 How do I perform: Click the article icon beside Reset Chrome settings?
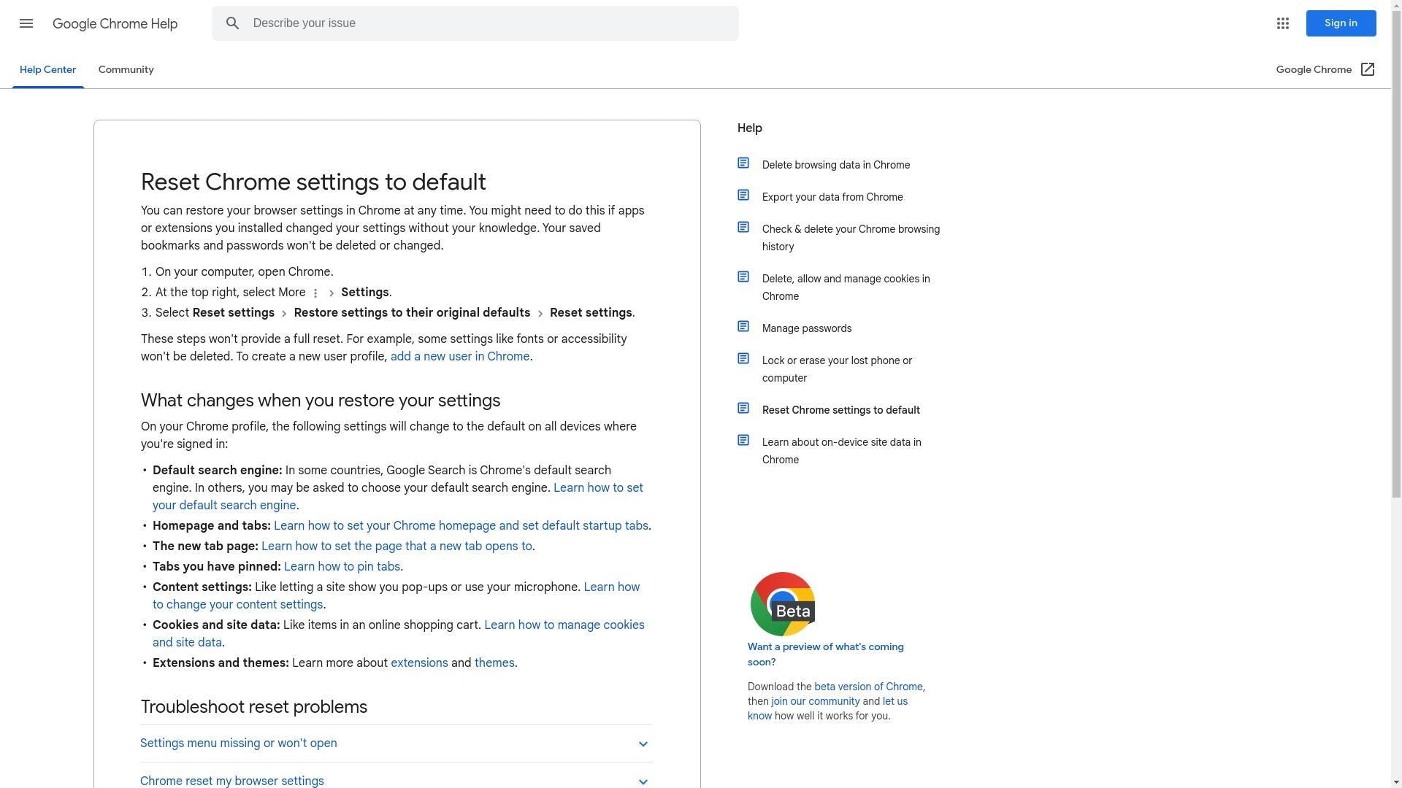[x=743, y=408]
